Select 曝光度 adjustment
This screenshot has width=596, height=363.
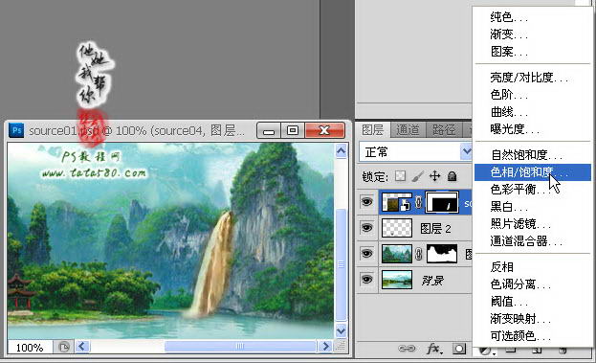coord(532,129)
